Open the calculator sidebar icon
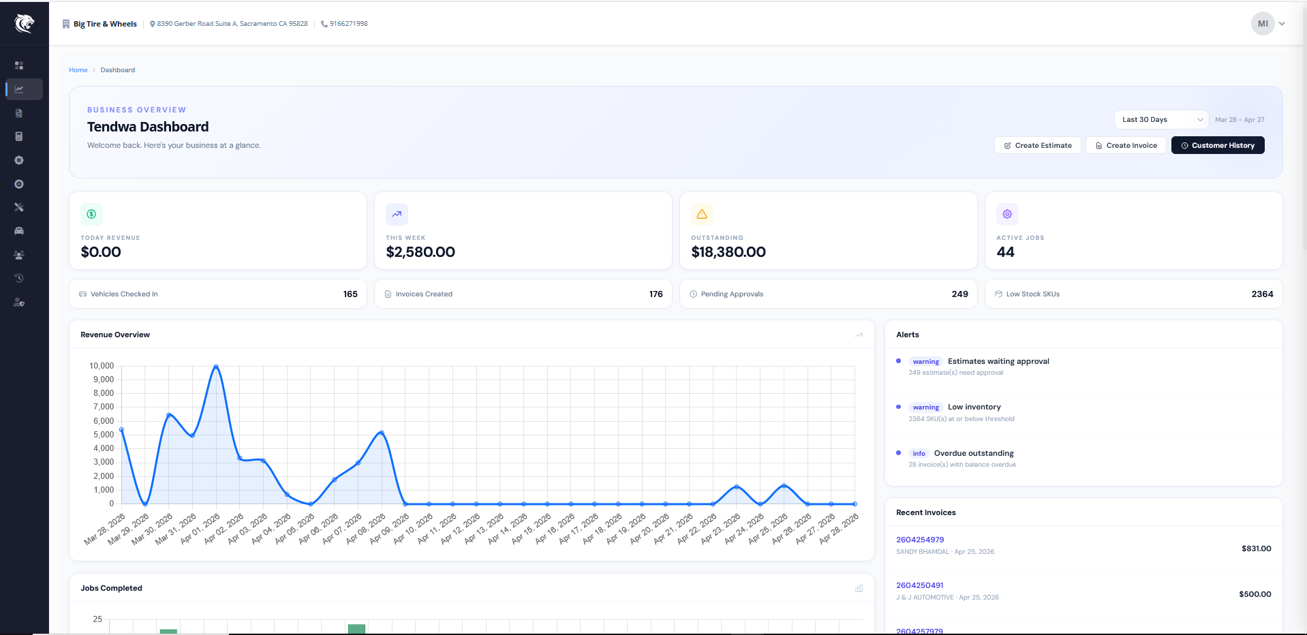This screenshot has width=1307, height=635. click(19, 136)
